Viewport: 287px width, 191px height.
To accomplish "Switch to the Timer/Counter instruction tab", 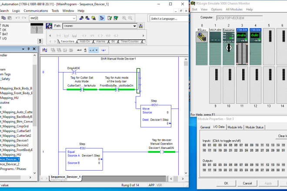I will [x=130, y=42].
